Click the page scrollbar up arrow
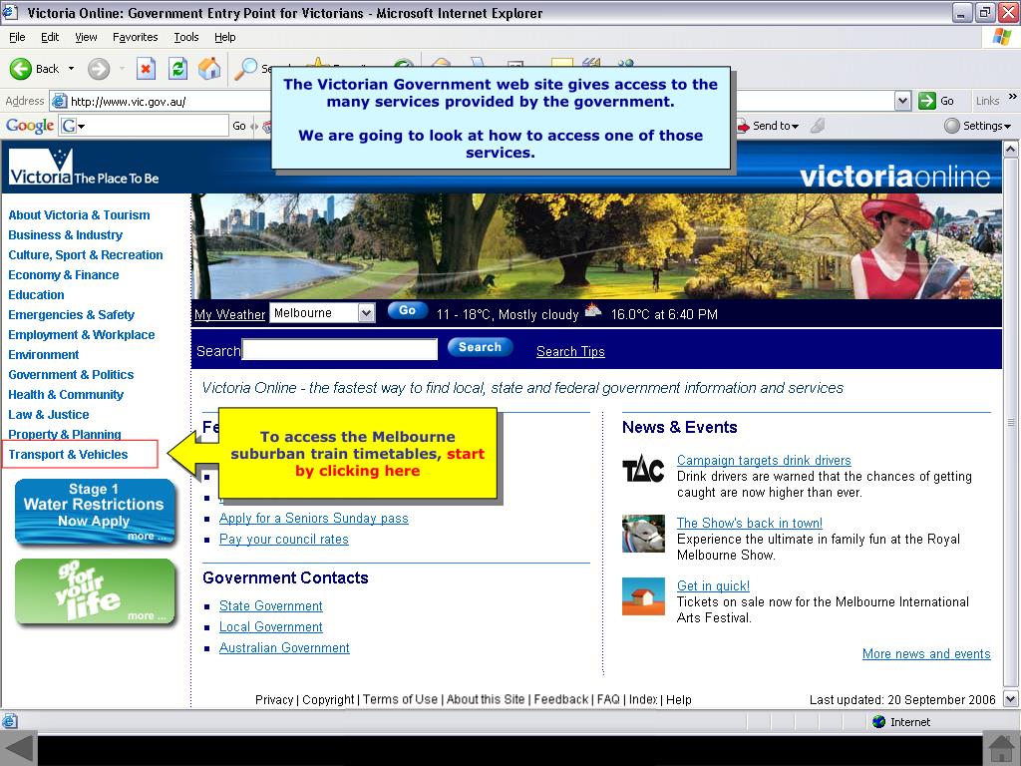The height and width of the screenshot is (766, 1021). click(1011, 150)
